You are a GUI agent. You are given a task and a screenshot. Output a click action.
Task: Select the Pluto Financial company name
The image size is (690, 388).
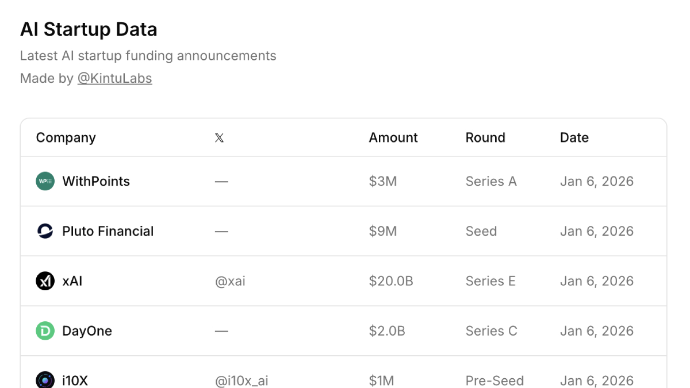pyautogui.click(x=108, y=231)
